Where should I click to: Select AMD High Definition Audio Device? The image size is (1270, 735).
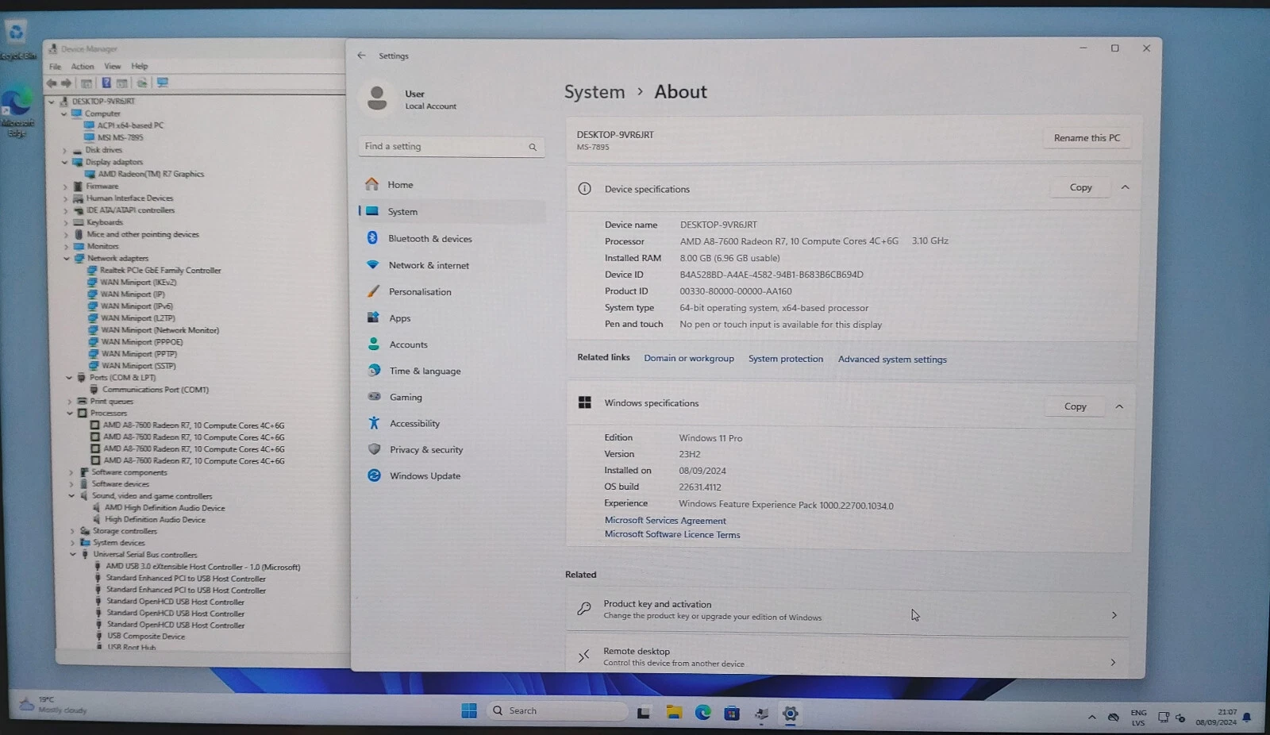tap(164, 508)
